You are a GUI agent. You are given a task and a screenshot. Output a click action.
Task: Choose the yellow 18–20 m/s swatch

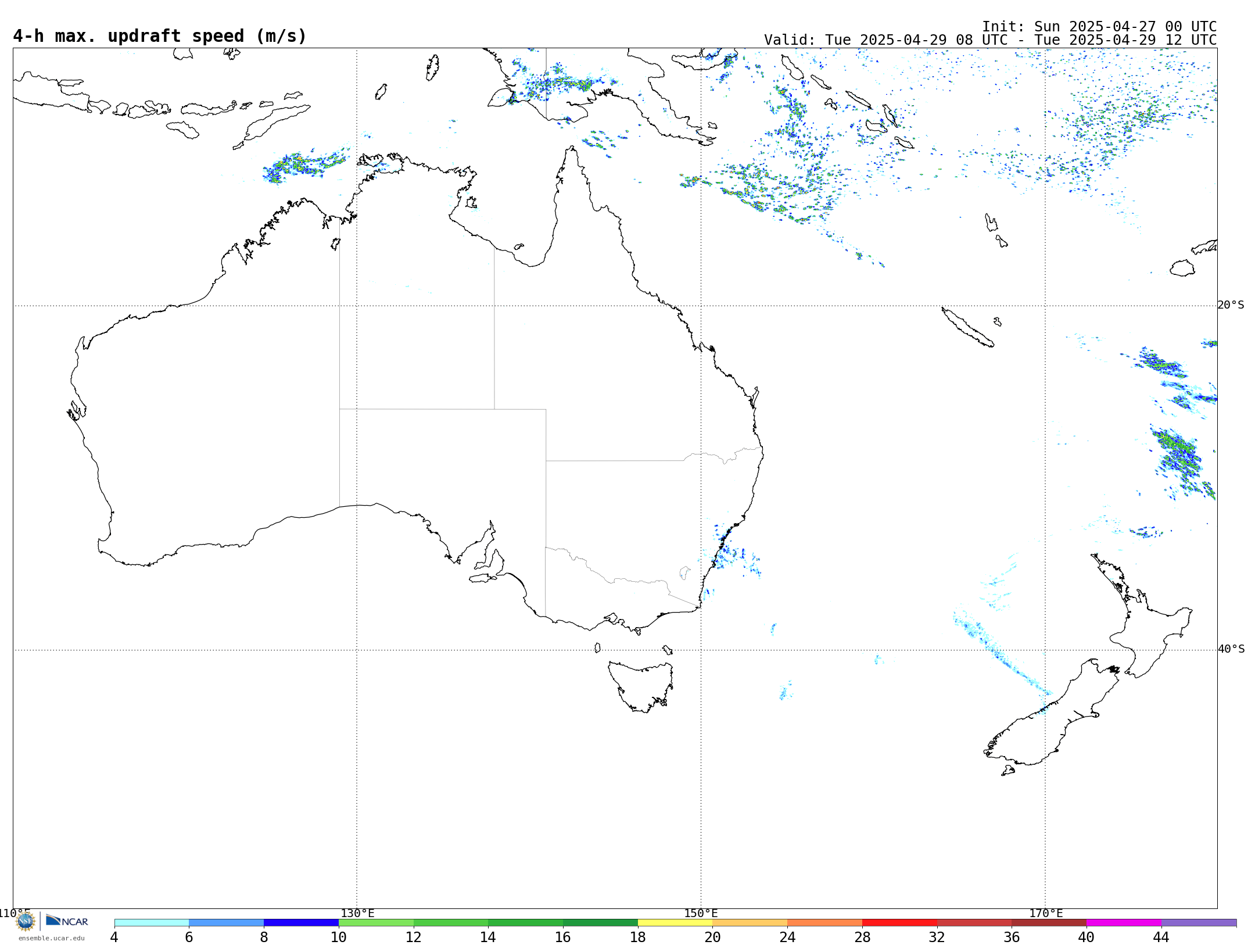675,922
